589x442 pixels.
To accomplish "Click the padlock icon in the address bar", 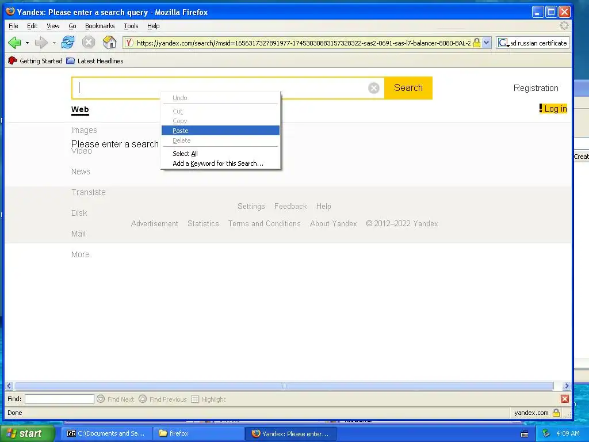I will (477, 43).
